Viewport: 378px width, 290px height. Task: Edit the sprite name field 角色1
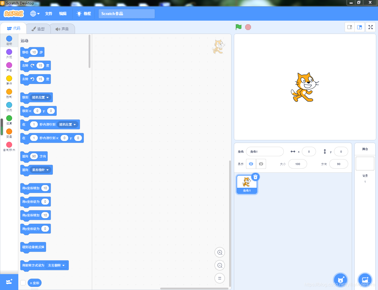[265, 151]
